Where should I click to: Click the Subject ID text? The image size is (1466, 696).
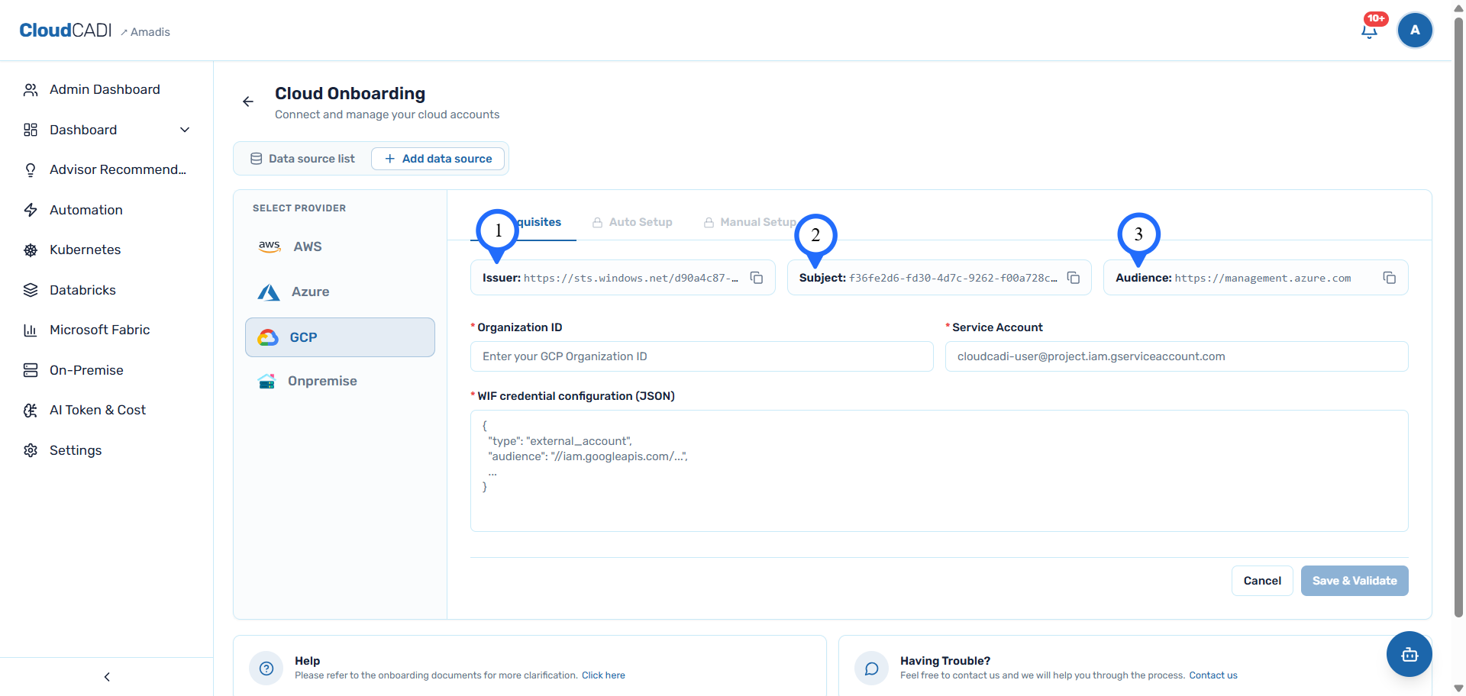click(x=953, y=279)
